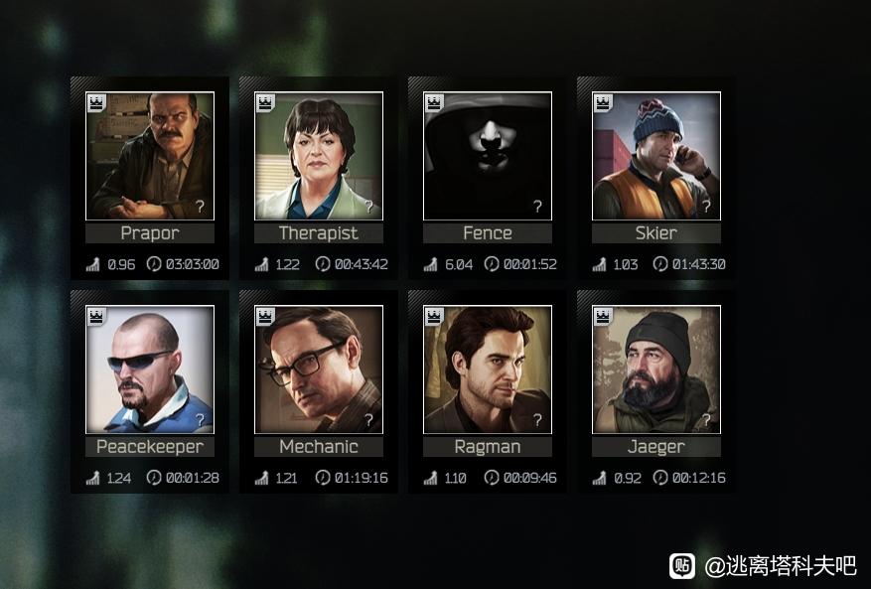Click Ragman's 00:09:46 restock timer

530,478
